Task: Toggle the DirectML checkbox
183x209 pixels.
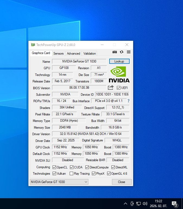Action: pos(113,167)
